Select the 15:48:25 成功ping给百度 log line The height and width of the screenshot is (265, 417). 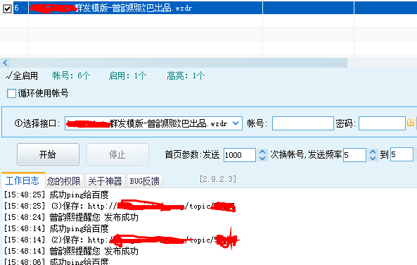[x=56, y=195]
